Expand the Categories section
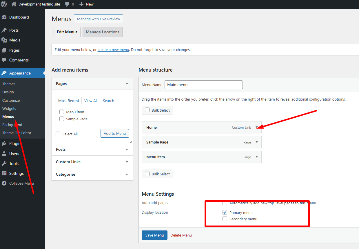The image size is (359, 249). point(127,175)
